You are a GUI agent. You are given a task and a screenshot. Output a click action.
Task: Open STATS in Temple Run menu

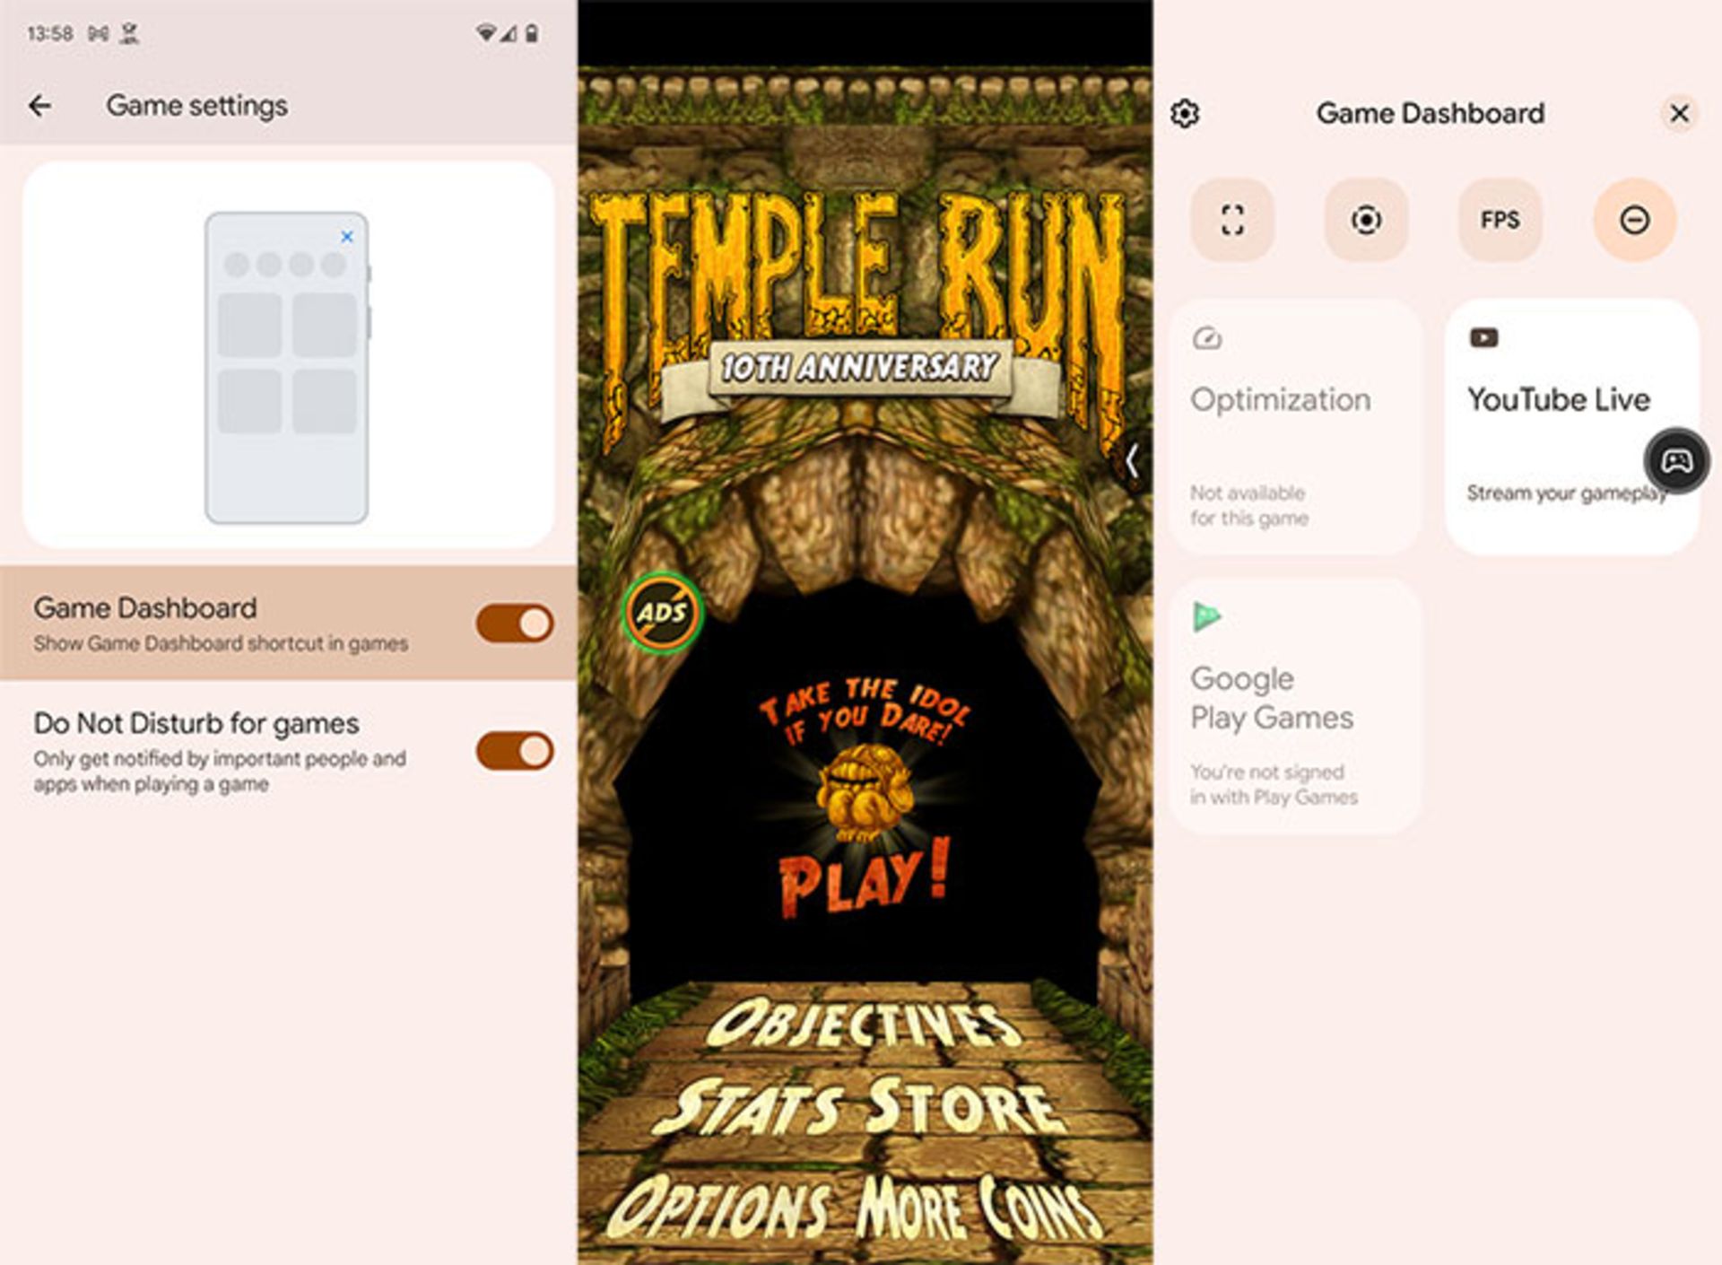pyautogui.click(x=749, y=1107)
